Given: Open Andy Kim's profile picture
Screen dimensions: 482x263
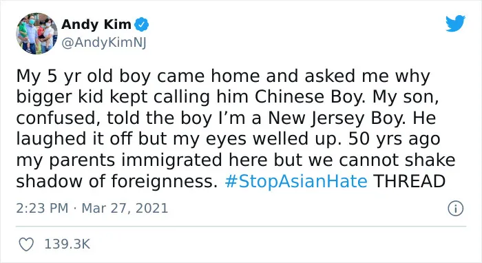Looking at the screenshot, I should pos(37,34).
